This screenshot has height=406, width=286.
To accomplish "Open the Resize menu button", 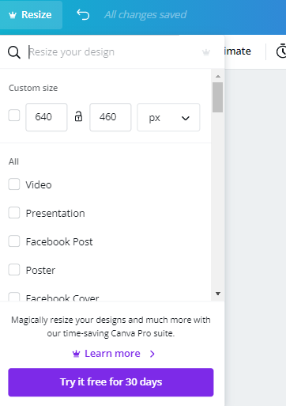I will [31, 15].
